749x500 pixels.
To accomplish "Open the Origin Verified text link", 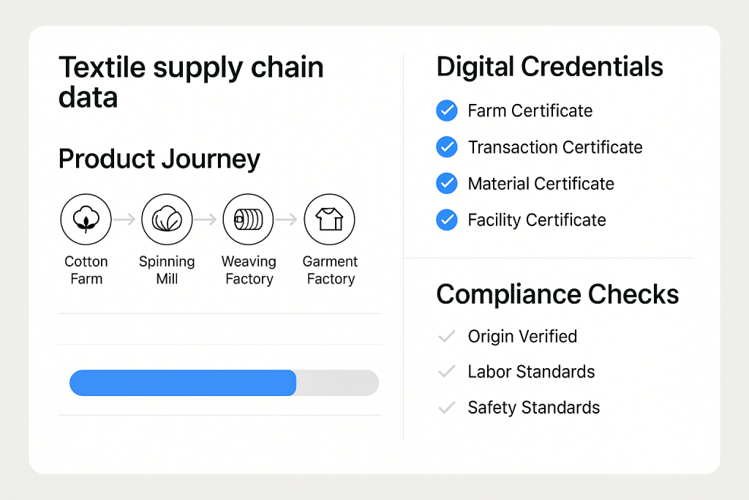I will [522, 337].
